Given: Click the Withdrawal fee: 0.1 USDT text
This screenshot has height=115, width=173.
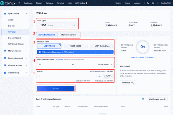Looking at the screenshot, I should point(104,81).
